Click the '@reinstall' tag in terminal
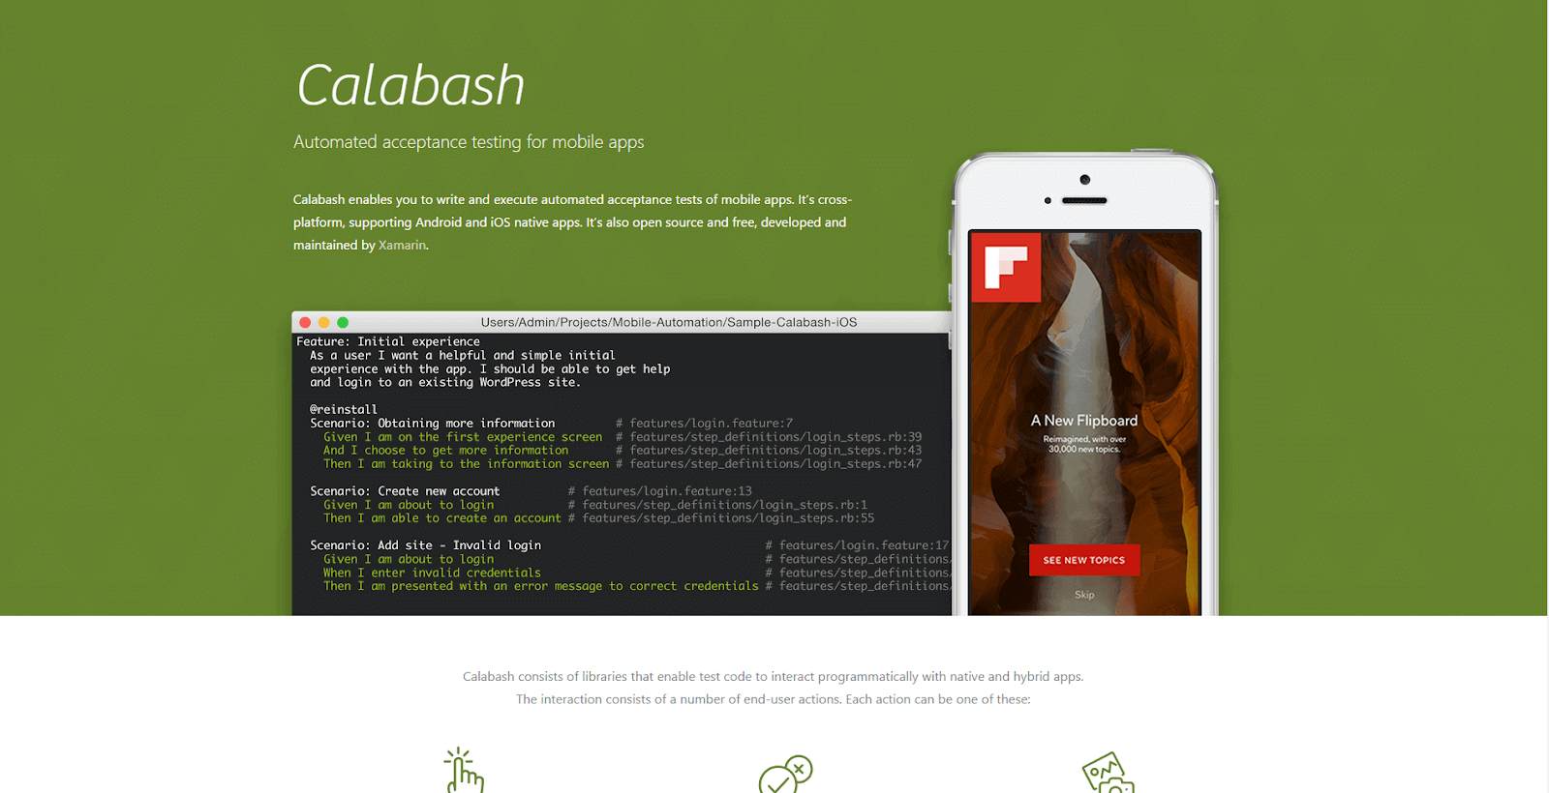 [x=344, y=410]
